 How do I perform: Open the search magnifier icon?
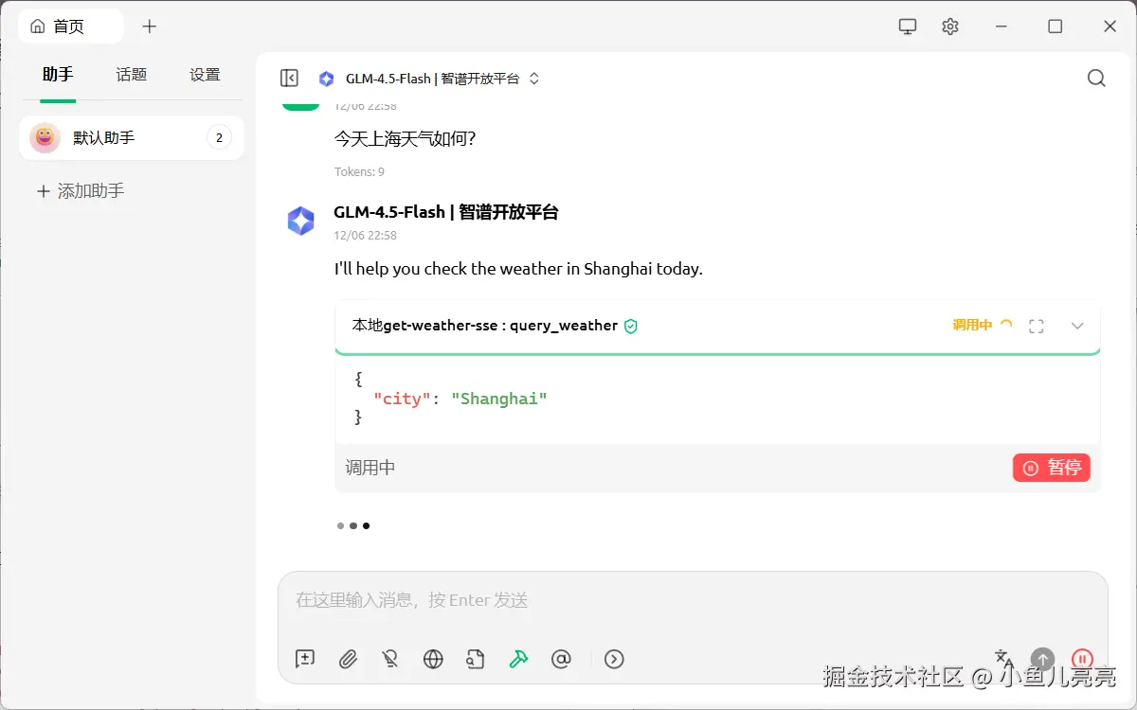pyautogui.click(x=1096, y=79)
